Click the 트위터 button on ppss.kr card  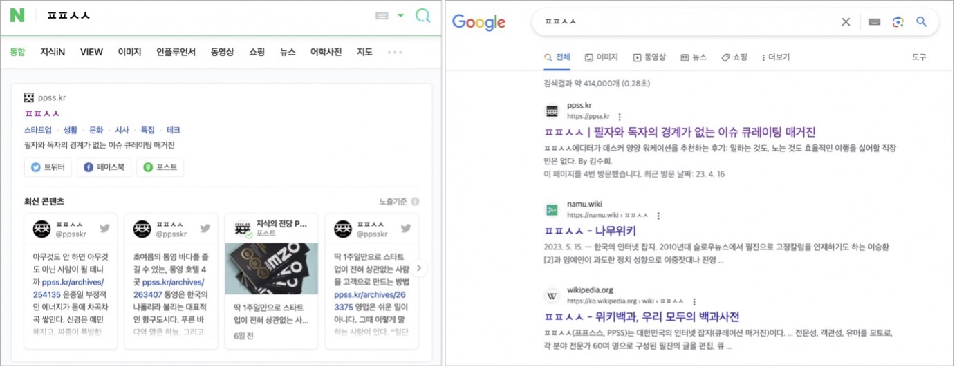click(48, 167)
